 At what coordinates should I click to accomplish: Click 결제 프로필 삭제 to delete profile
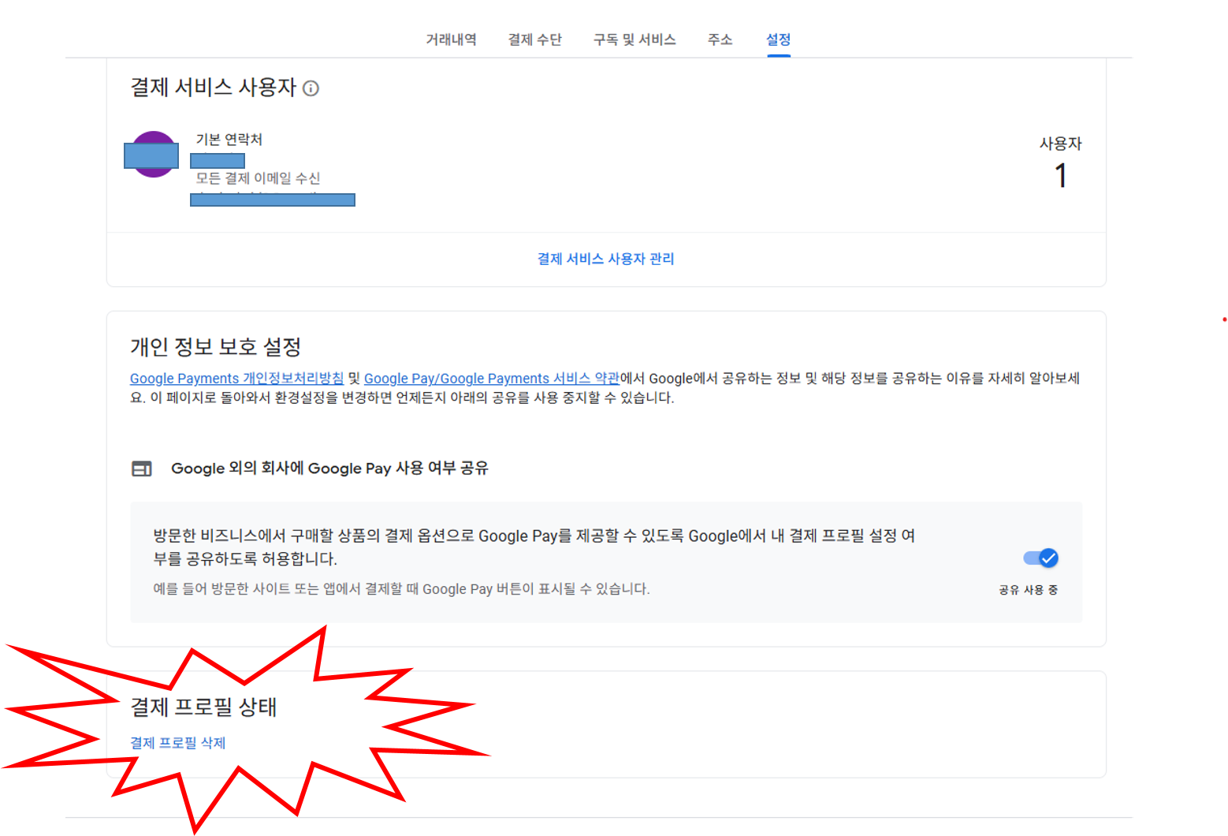177,742
